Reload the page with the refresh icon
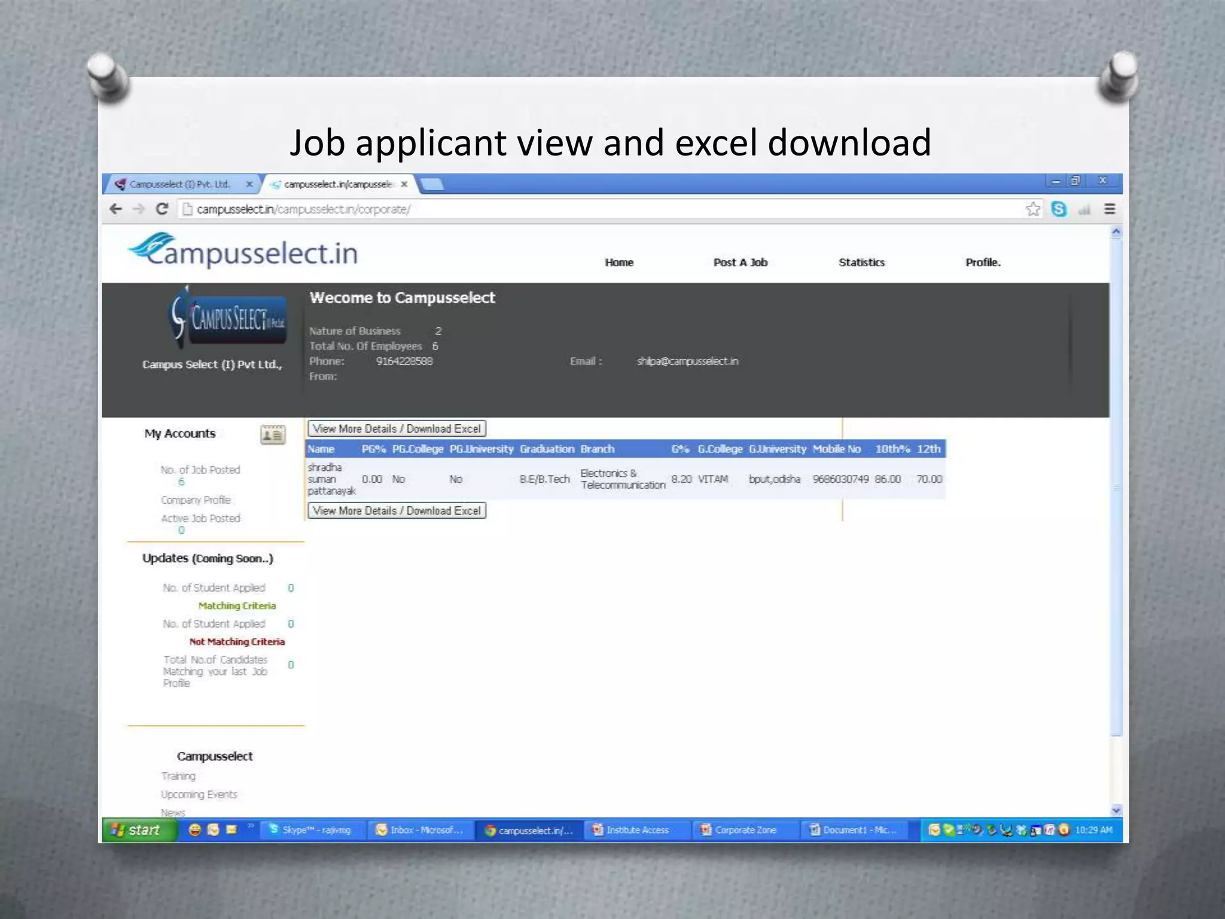 coord(161,209)
